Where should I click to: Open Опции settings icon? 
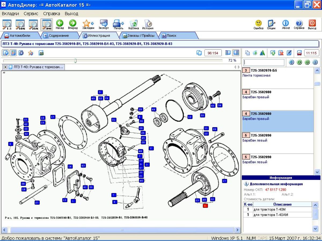[x=271, y=24]
